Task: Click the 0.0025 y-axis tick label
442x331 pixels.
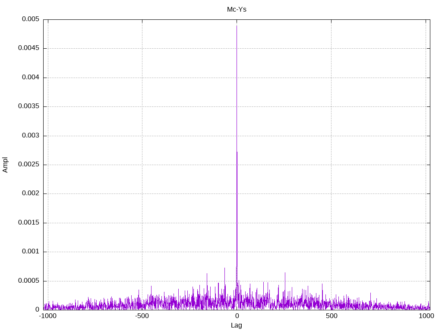Action: (x=28, y=165)
